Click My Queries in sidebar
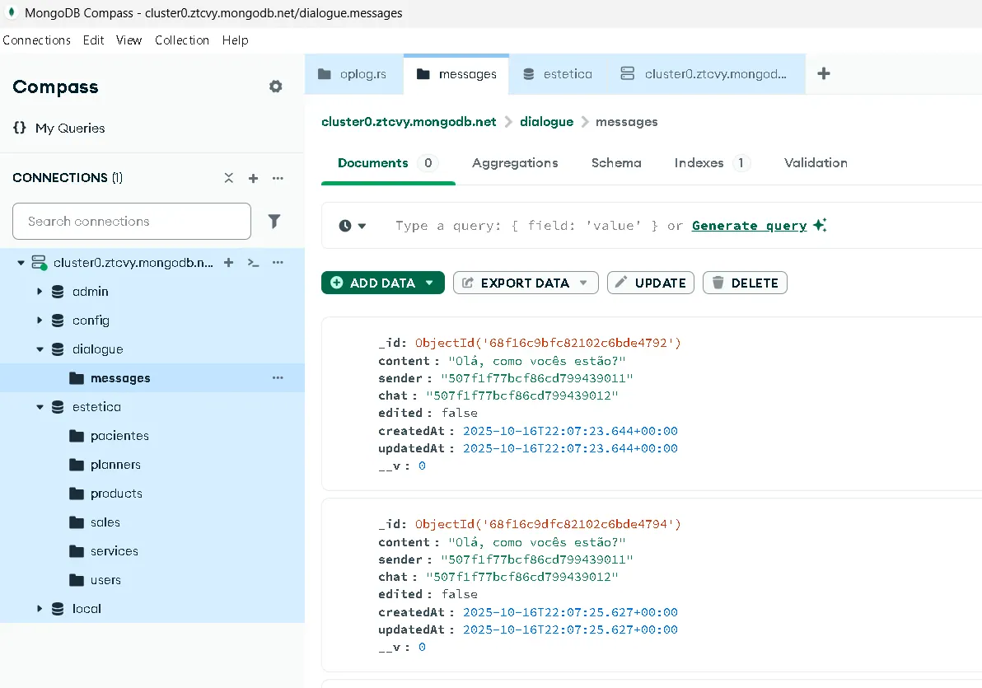 (x=70, y=128)
